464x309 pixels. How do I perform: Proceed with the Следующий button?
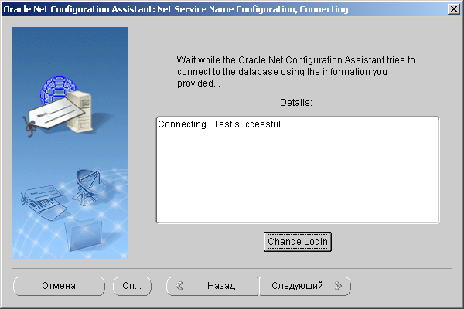pyautogui.click(x=305, y=286)
